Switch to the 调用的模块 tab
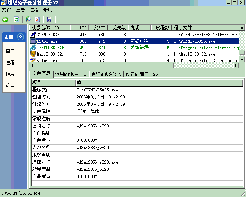246x197 pixels. point(71,74)
